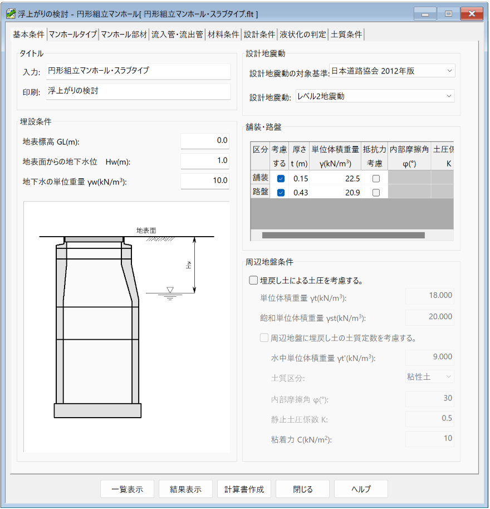Click the 内部摩擦角 column header

[x=409, y=156]
